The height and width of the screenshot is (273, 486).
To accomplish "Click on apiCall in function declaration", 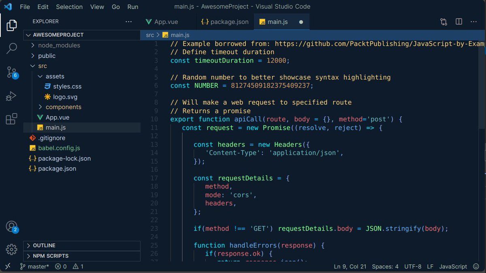I will point(249,119).
